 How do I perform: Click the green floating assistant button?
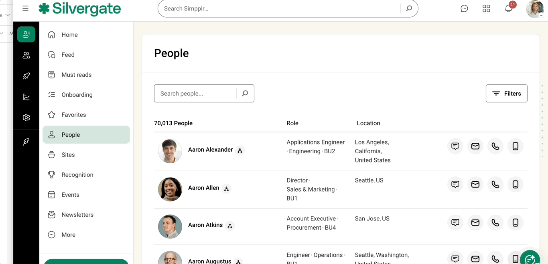pyautogui.click(x=530, y=259)
